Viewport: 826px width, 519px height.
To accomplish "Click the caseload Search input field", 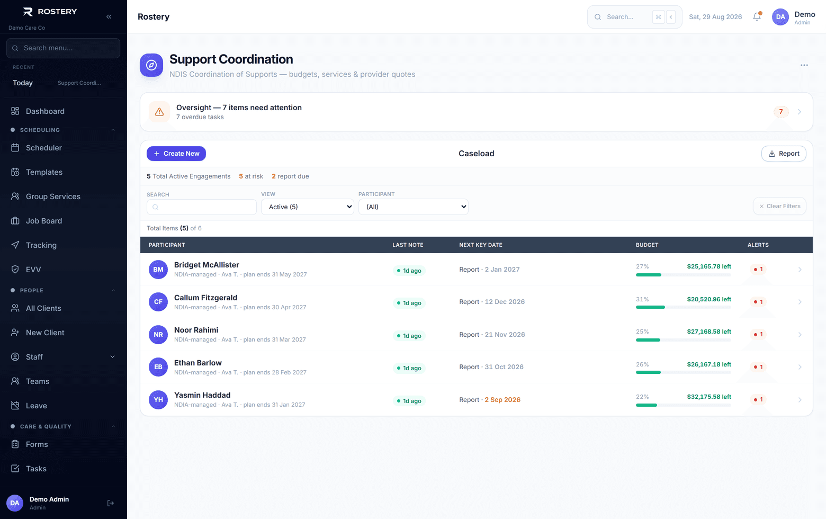I will pyautogui.click(x=202, y=207).
